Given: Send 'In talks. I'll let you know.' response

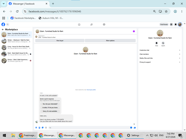Looking at the screenshot, I should [x=50, y=107].
